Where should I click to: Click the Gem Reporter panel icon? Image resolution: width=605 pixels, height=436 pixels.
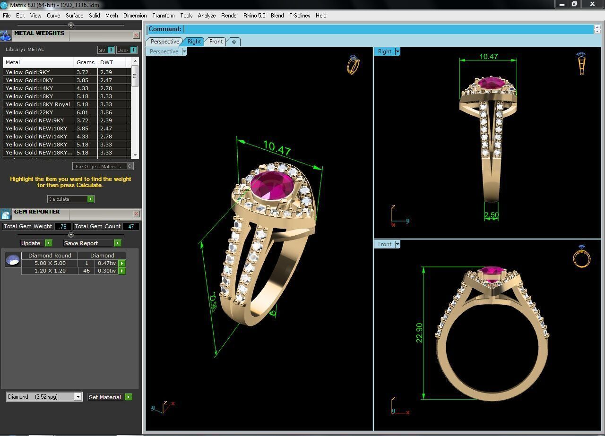(6, 214)
